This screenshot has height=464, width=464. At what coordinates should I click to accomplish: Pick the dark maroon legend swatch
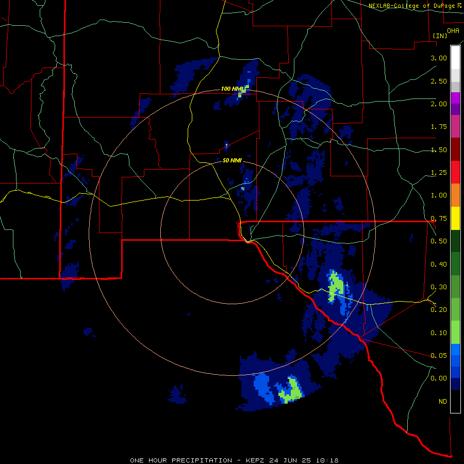pyautogui.click(x=455, y=150)
